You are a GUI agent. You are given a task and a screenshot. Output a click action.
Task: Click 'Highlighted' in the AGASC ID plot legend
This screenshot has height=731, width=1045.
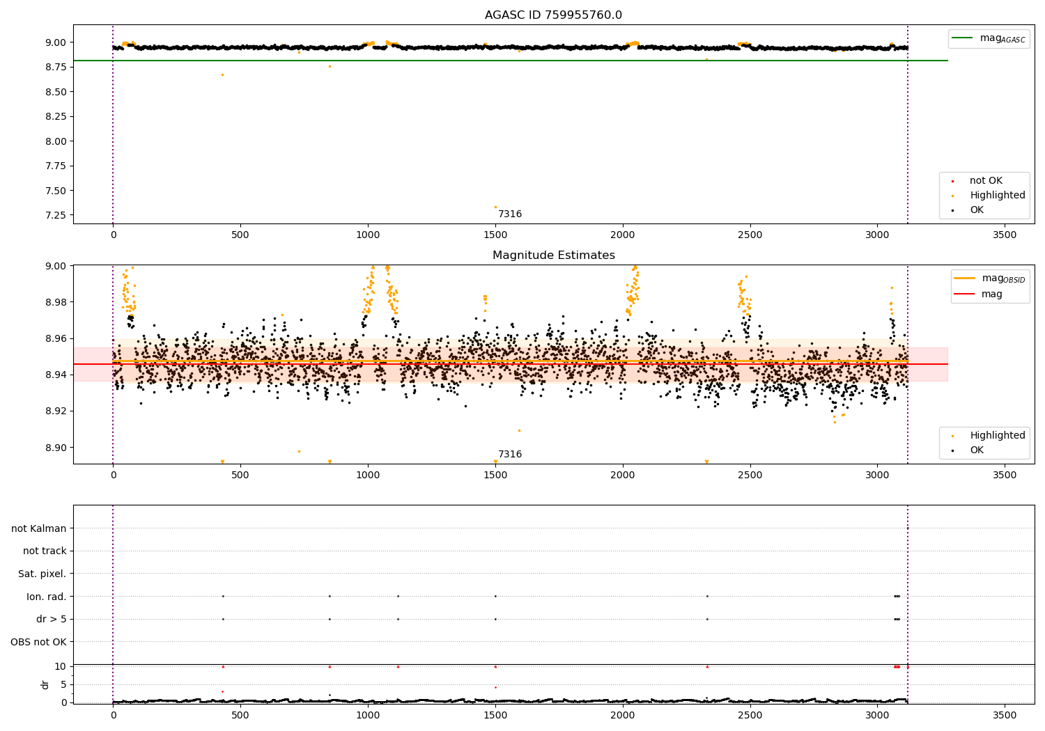[x=998, y=196]
